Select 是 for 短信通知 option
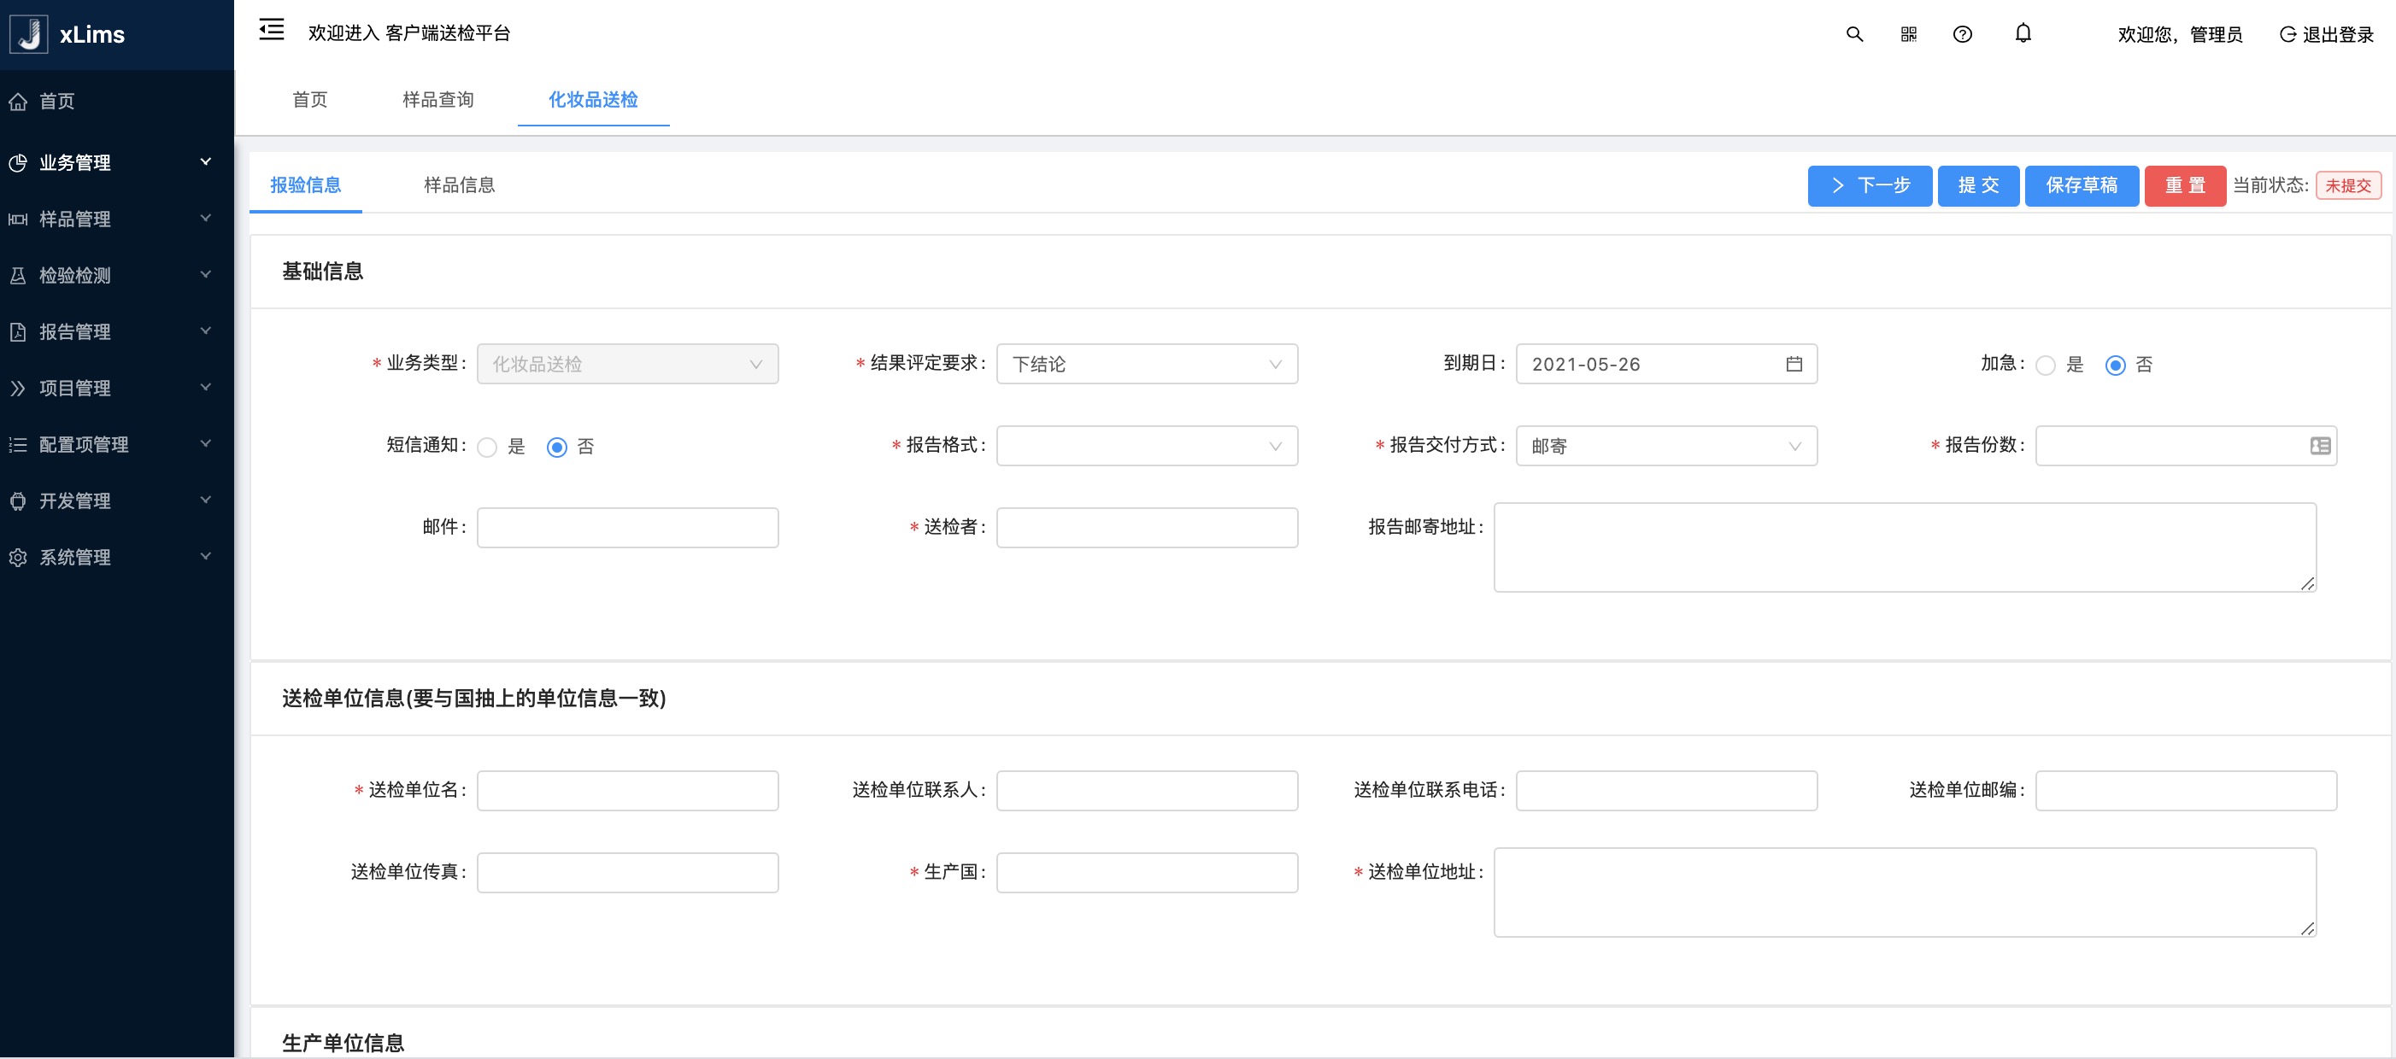This screenshot has width=2396, height=1059. (486, 448)
